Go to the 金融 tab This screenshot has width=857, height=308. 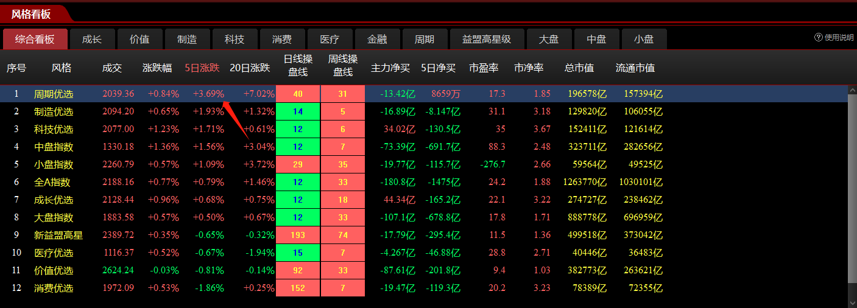377,40
